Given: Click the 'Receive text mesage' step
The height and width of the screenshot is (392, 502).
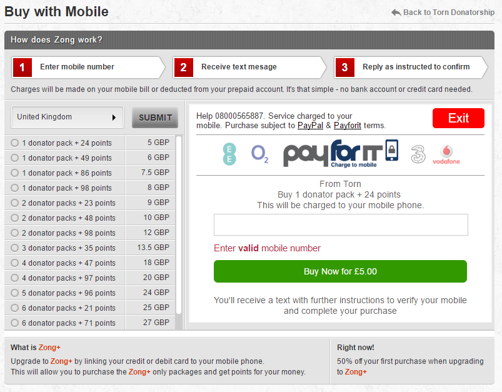Looking at the screenshot, I should pos(249,68).
